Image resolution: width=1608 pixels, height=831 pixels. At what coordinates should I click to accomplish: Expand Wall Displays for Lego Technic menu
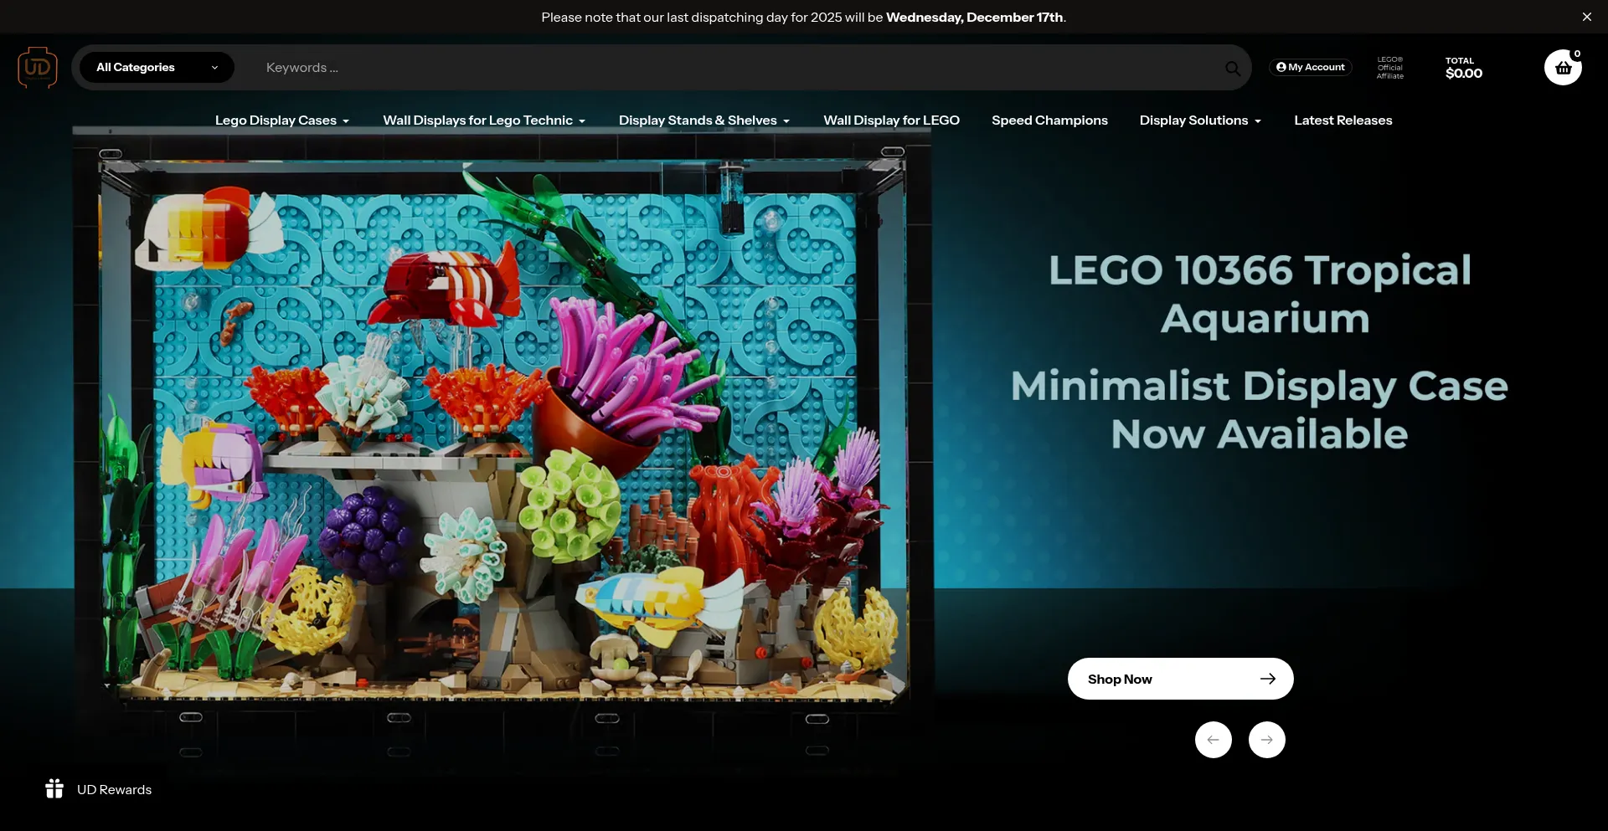pos(483,121)
